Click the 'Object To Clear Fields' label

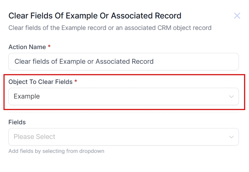pos(41,82)
